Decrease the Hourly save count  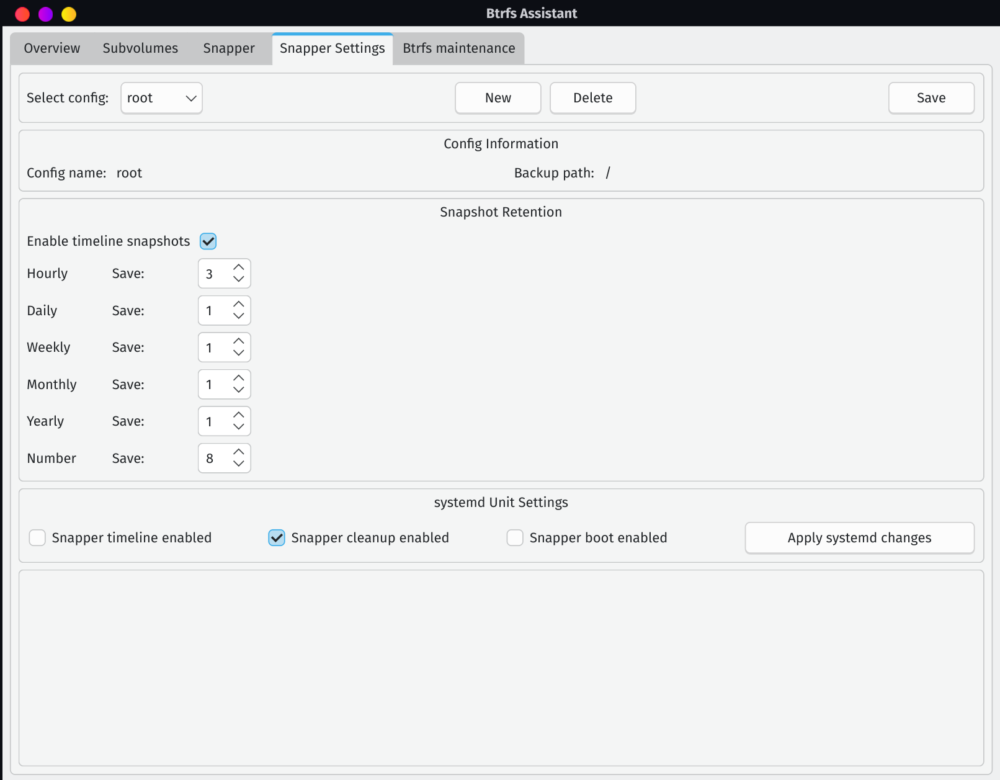point(239,279)
